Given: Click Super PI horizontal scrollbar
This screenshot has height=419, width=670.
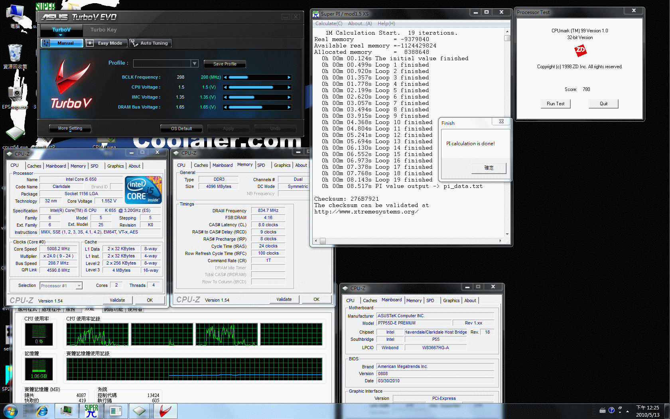Looking at the screenshot, I should pos(407,241).
